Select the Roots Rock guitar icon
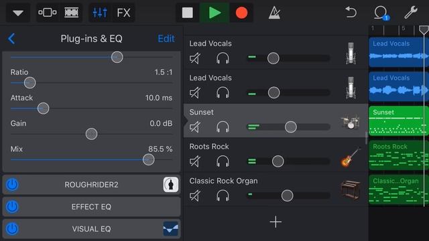 click(351, 157)
